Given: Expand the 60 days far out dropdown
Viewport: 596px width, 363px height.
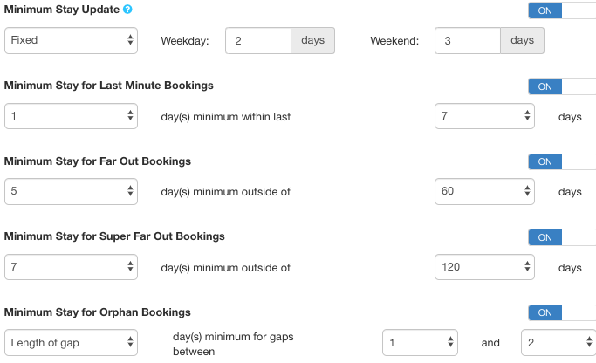Looking at the screenshot, I should click(485, 191).
